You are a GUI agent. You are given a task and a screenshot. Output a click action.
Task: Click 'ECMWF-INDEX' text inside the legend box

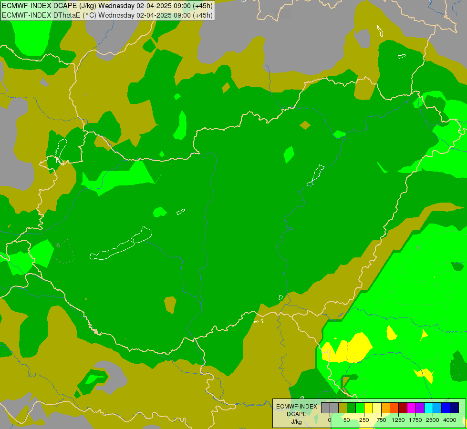point(297,407)
